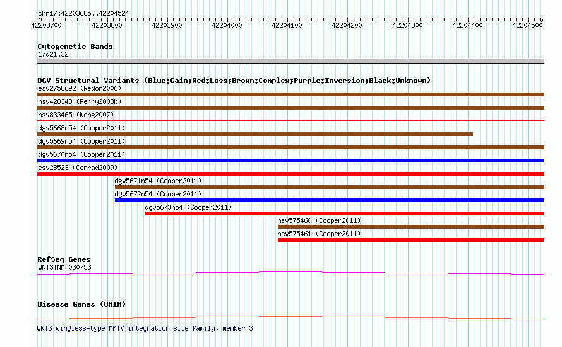Screen dimensions: 562x347
Task: Select the blue dgv5670n54 gain bar
Action: (x=290, y=161)
